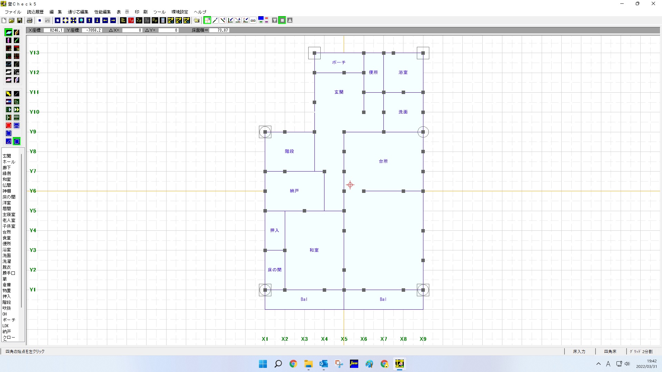The image size is (662, 372).
Task: Click the △X value field
Action: [132, 30]
